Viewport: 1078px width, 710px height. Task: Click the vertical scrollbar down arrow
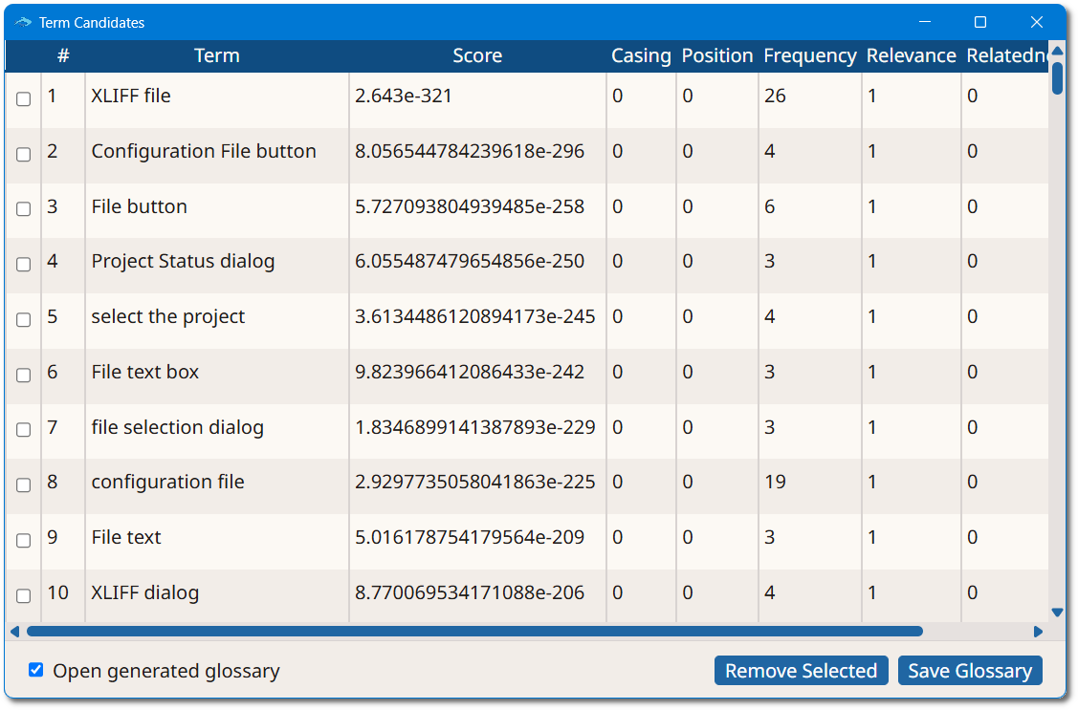point(1057,613)
